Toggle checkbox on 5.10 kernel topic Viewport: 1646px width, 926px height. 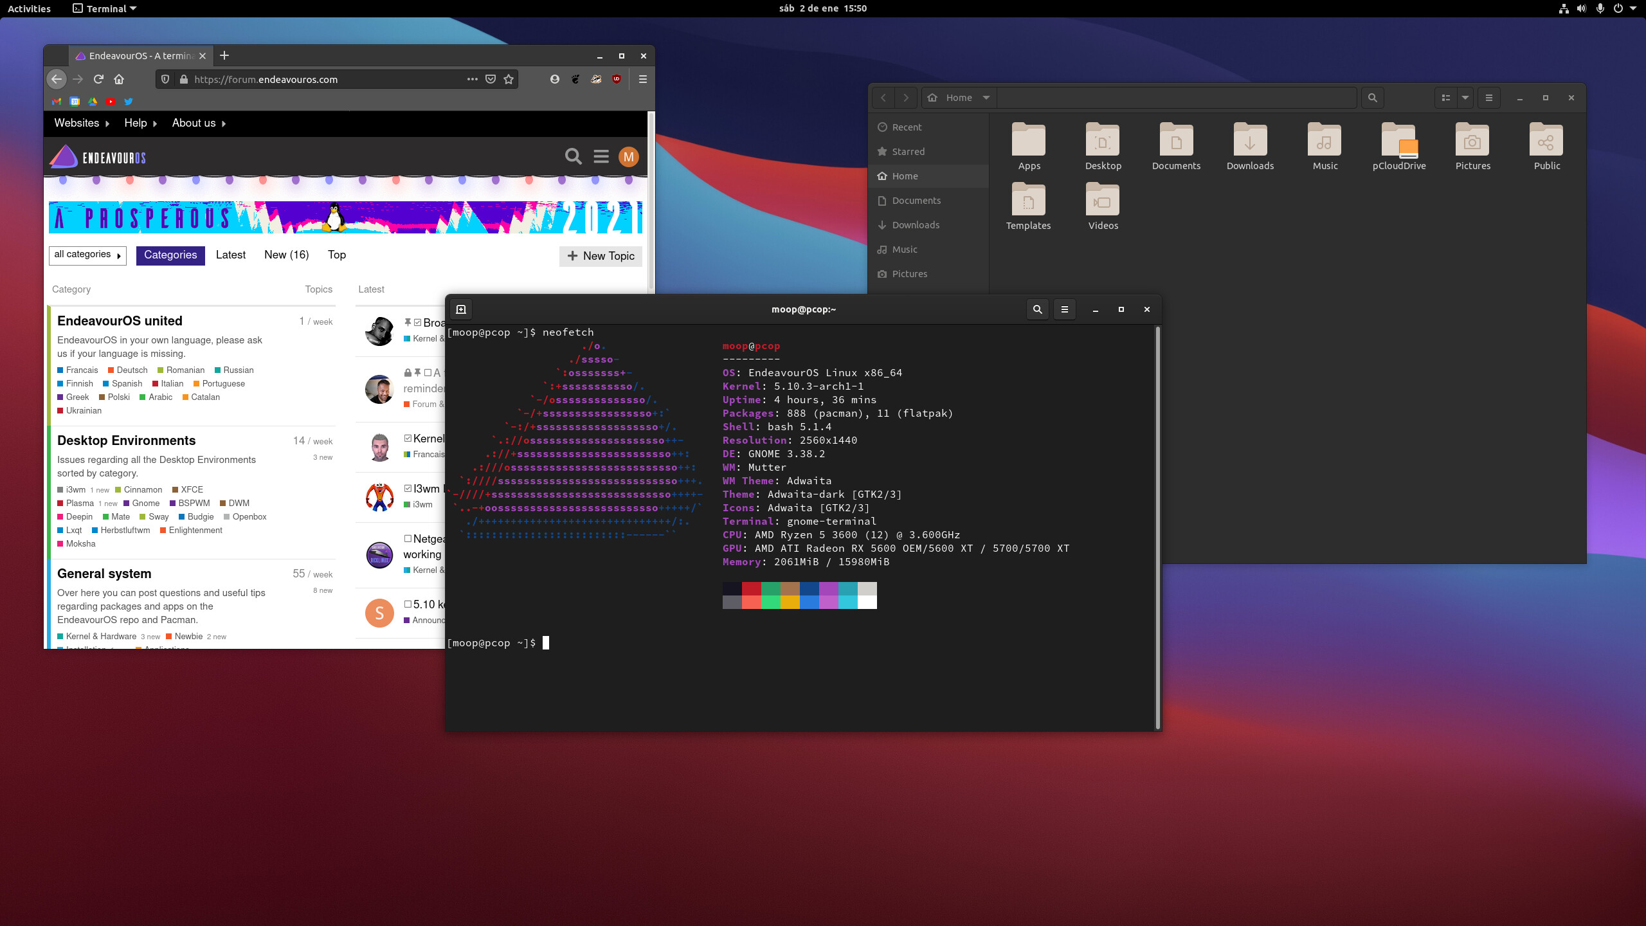tap(408, 604)
